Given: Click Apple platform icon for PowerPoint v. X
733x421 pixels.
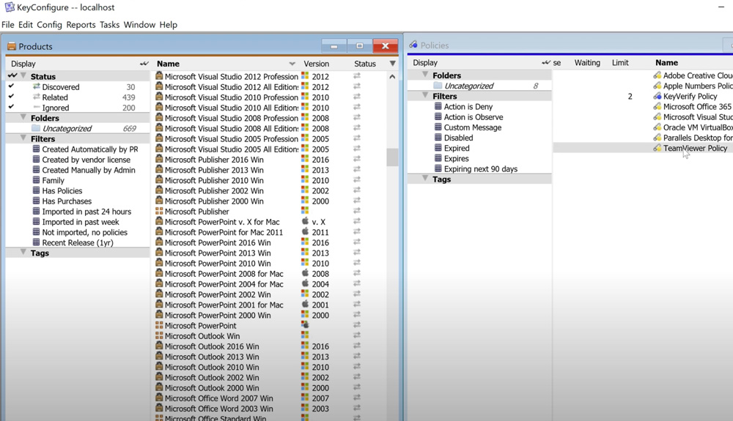Looking at the screenshot, I should 305,222.
